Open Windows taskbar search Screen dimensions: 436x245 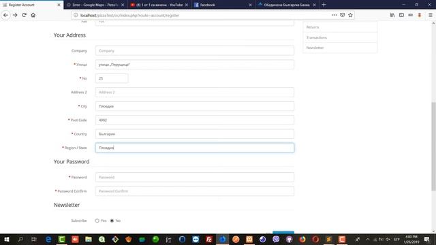(x=20, y=239)
